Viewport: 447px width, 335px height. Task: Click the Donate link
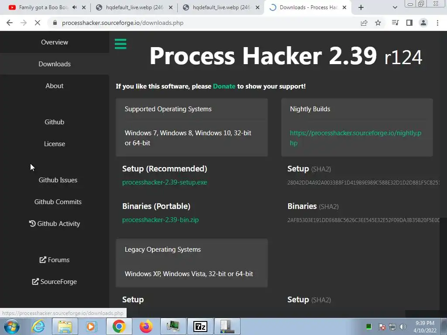224,86
